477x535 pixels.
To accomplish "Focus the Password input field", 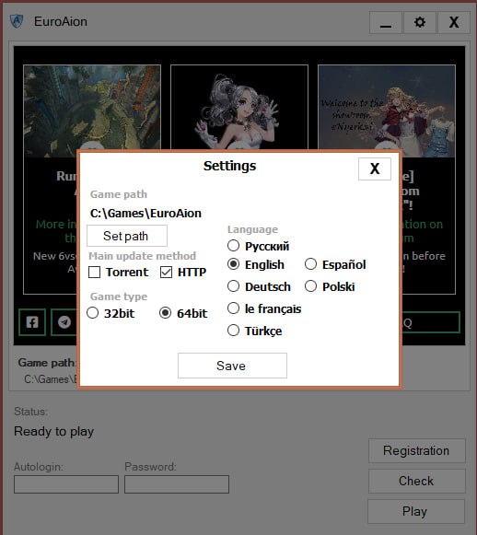I will (177, 484).
